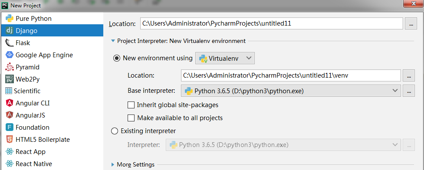
Task: Select Existing interpreter radio button
Action: coord(115,131)
